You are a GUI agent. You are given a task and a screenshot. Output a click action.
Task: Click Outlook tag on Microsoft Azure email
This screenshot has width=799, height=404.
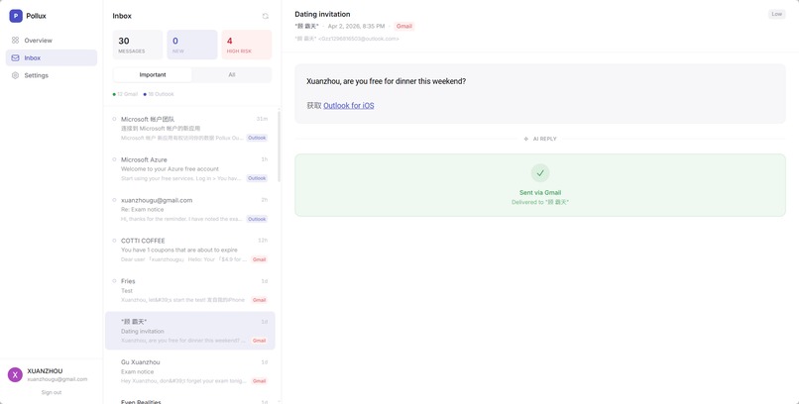(257, 178)
